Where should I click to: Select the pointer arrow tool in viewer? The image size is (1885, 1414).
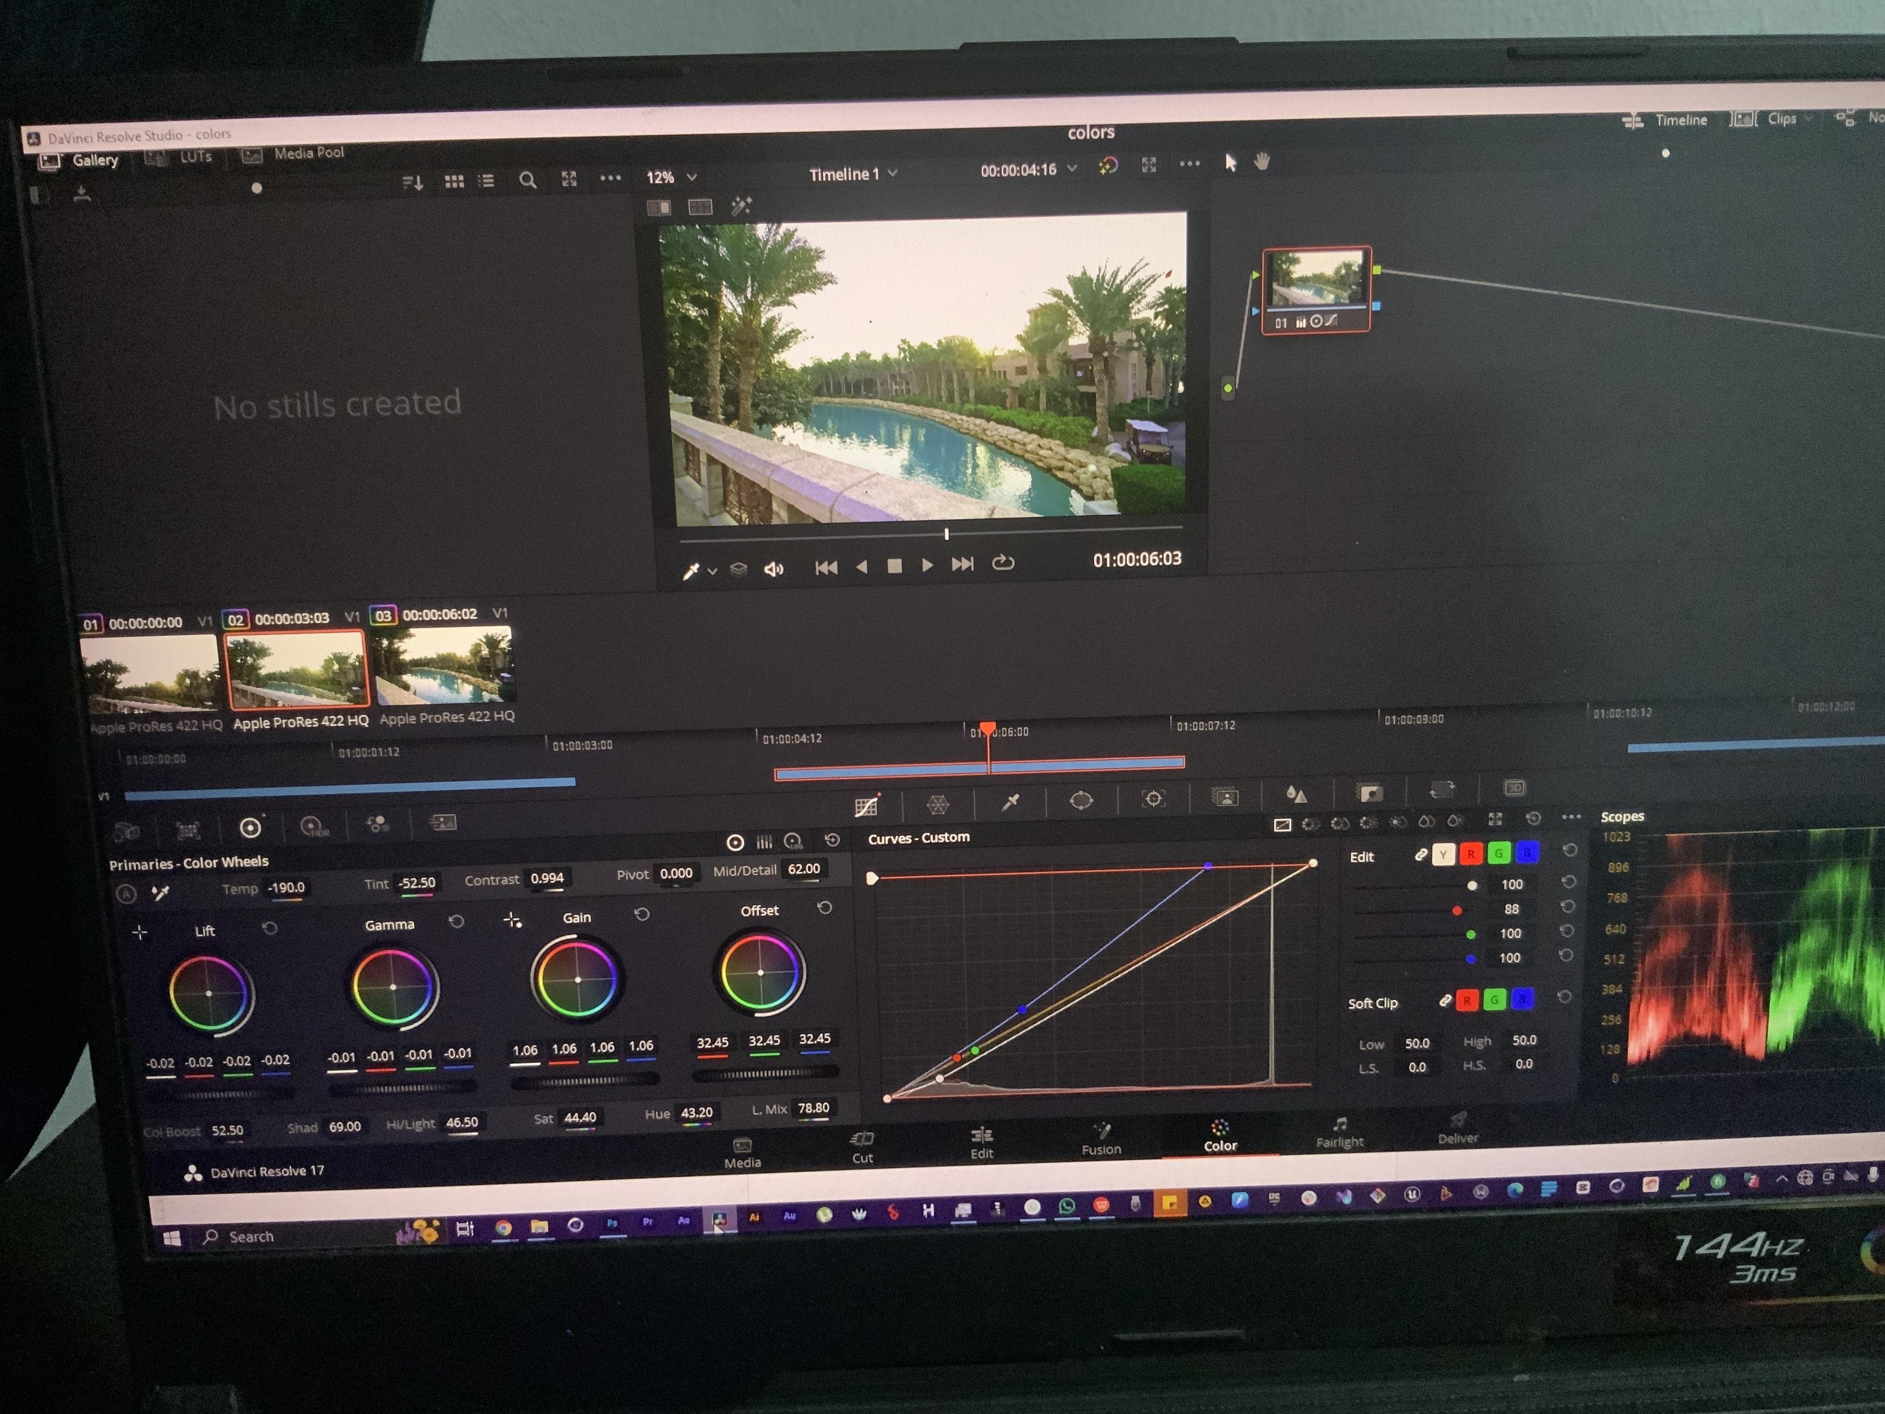point(1230,162)
